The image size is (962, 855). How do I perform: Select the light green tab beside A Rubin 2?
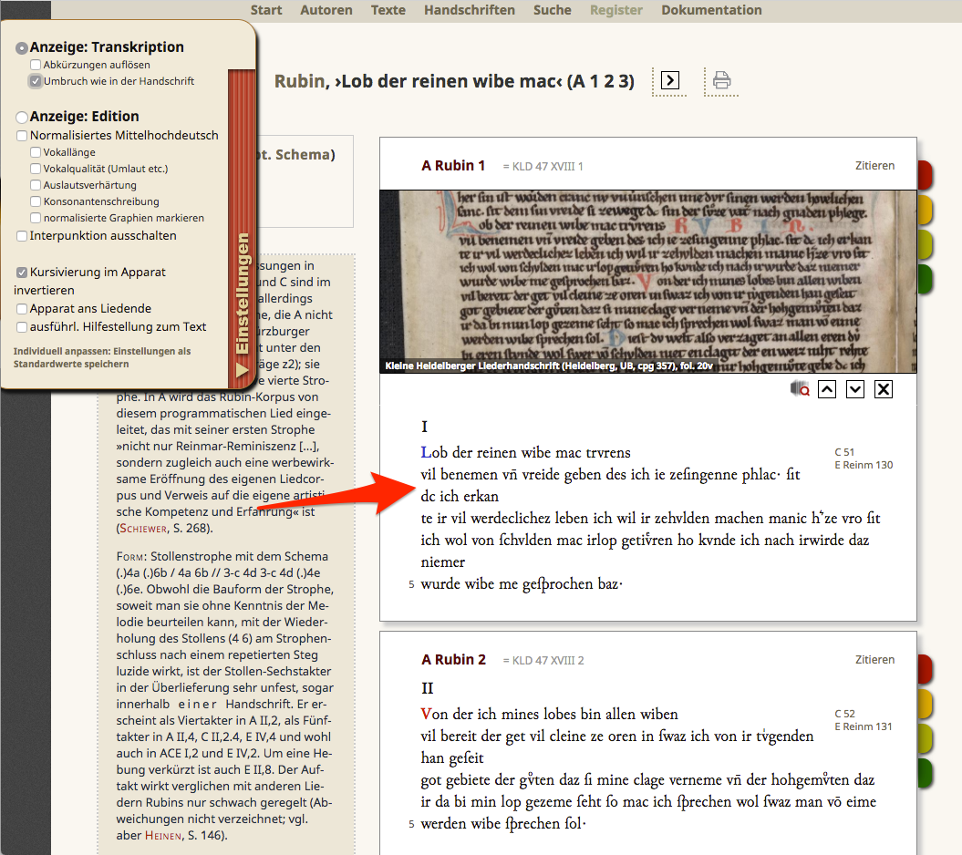(925, 738)
